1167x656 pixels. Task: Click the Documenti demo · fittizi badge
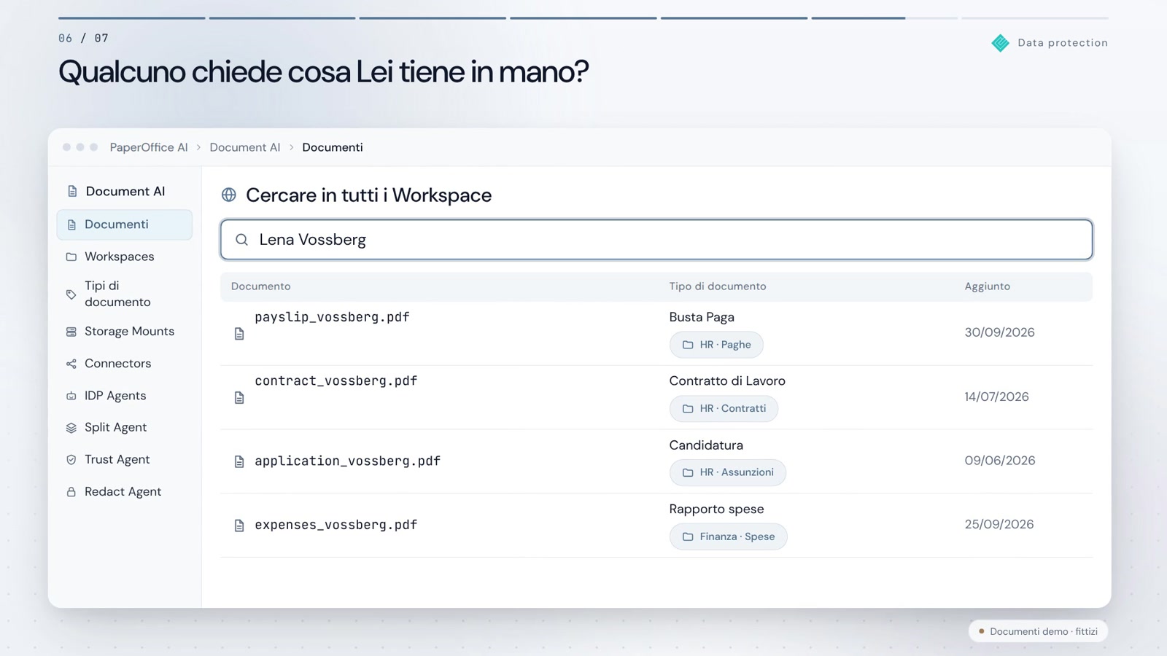coord(1038,631)
